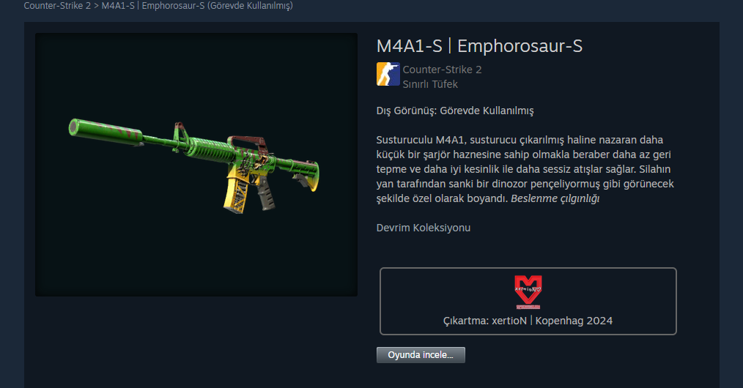Click the Sınırlı Tüfek item type label
Viewport: 743px width, 388px height.
coord(430,84)
